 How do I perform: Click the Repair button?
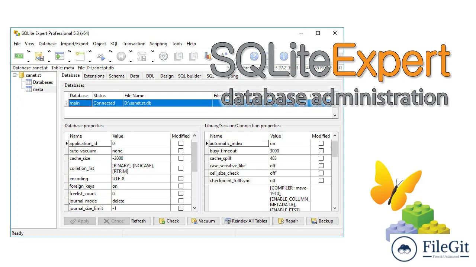pyautogui.click(x=288, y=221)
